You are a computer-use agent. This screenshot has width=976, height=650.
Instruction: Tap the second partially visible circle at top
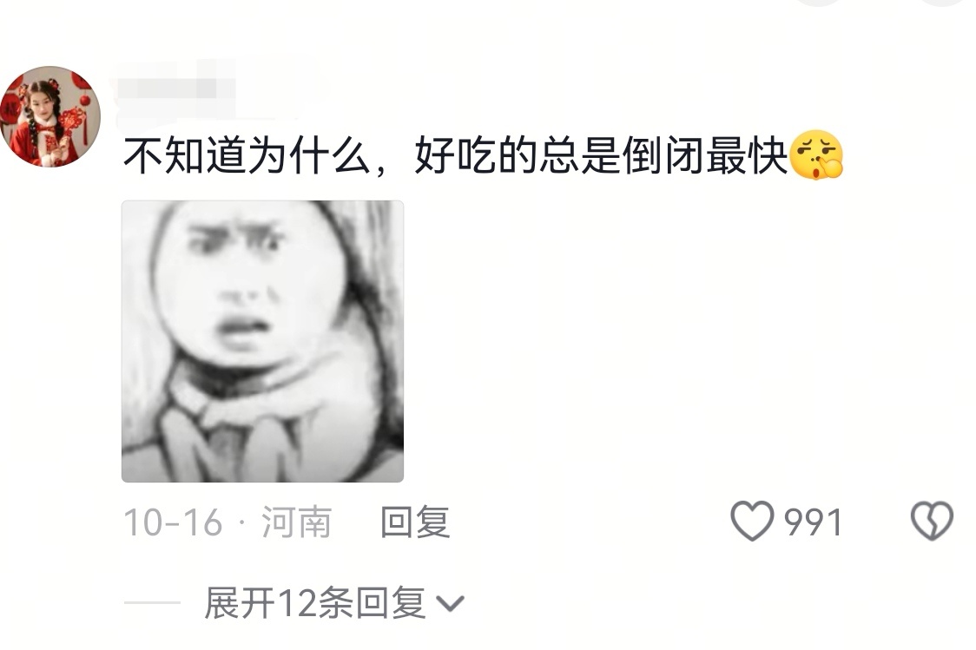pyautogui.click(x=821, y=3)
